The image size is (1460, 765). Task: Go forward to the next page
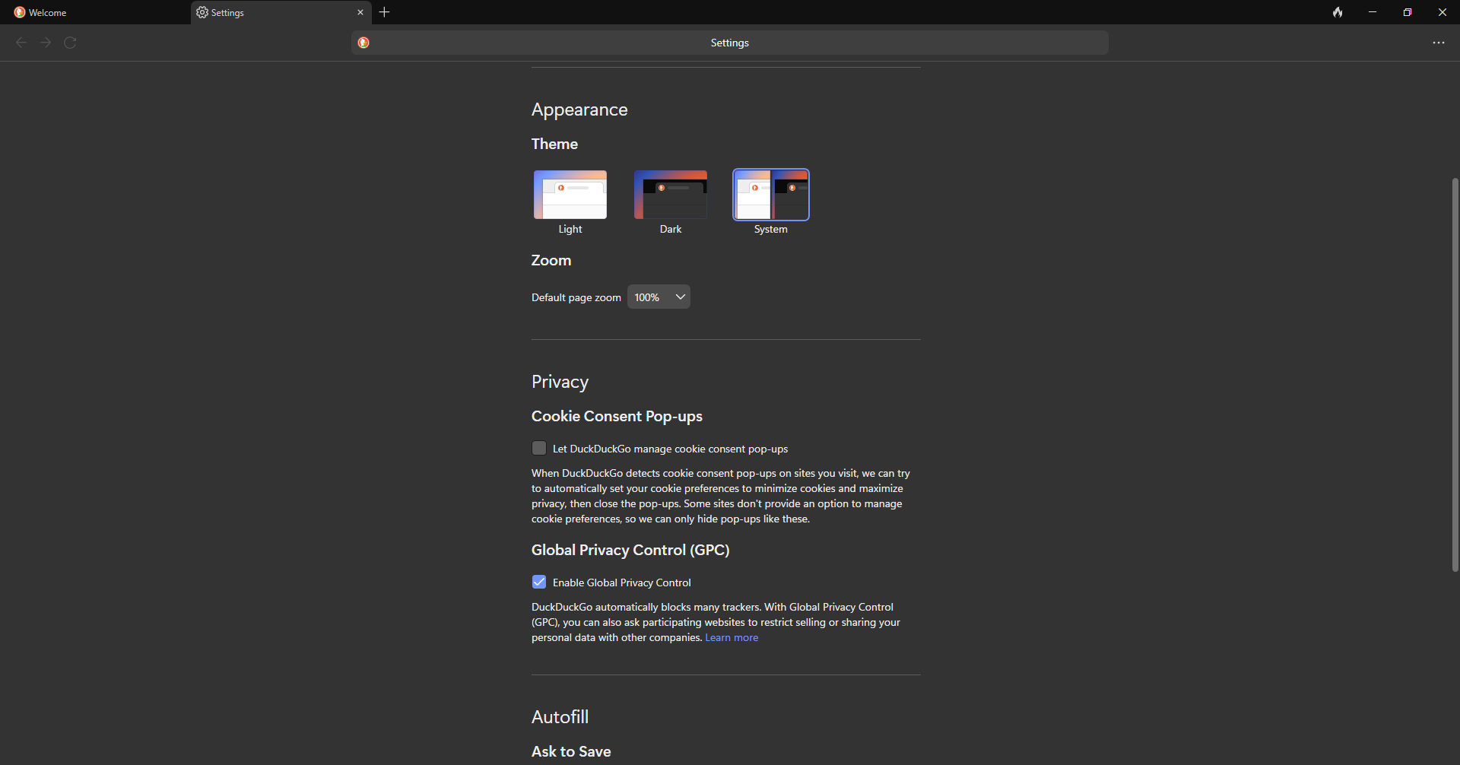pyautogui.click(x=46, y=43)
